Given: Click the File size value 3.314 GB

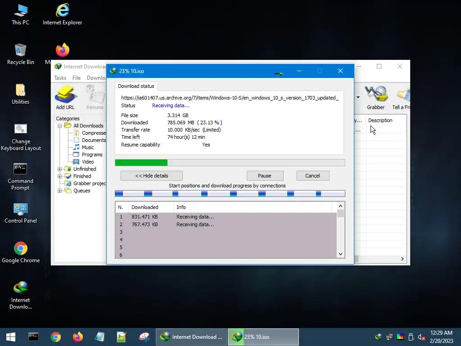Looking at the screenshot, I should coord(178,115).
